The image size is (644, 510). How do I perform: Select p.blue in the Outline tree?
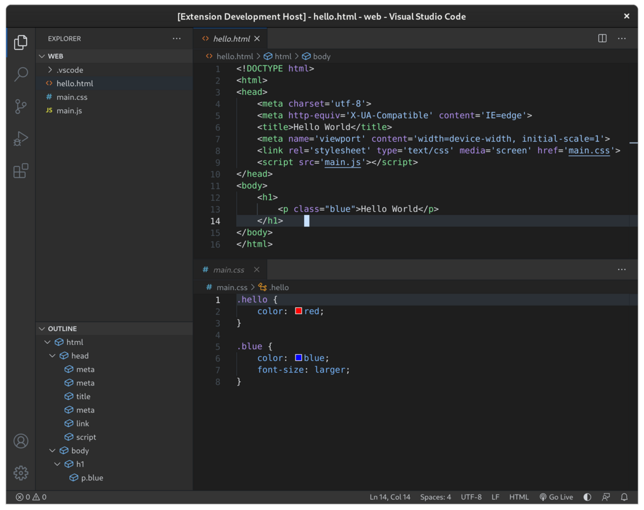pyautogui.click(x=114, y=478)
